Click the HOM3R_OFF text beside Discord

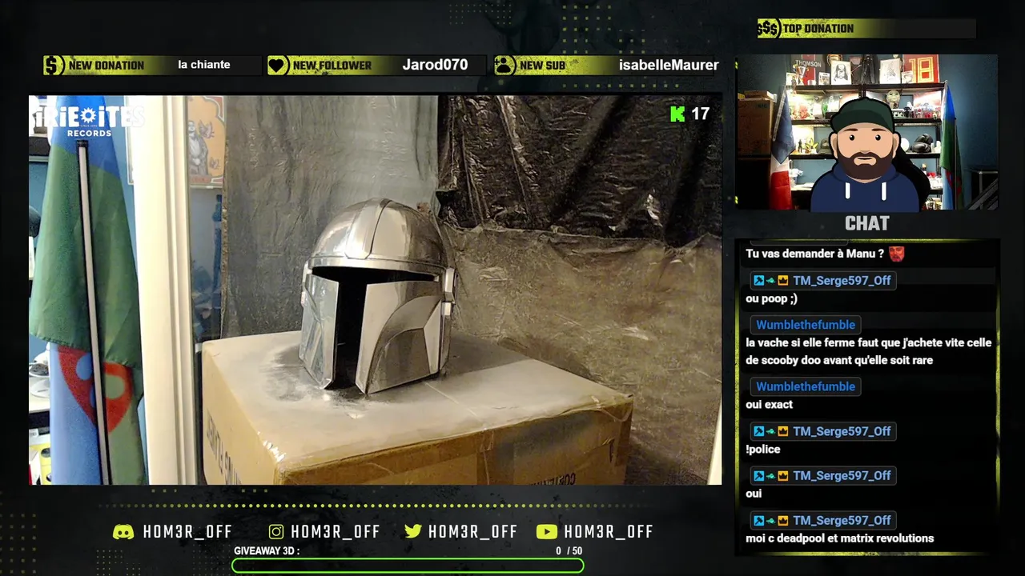tap(187, 532)
